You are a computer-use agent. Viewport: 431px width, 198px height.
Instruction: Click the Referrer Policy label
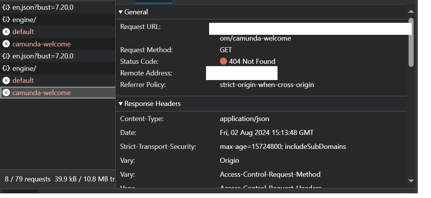143,84
